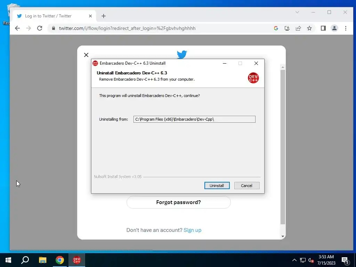
Task: Click the install app icon in address bar
Action: coord(287,28)
